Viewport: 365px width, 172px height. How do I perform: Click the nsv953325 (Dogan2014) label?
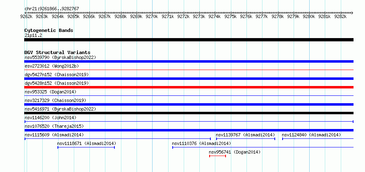[x=50, y=92]
